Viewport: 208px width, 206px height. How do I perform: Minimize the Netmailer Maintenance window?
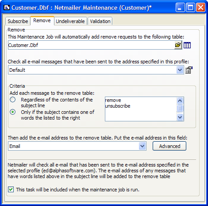[x=180, y=8]
